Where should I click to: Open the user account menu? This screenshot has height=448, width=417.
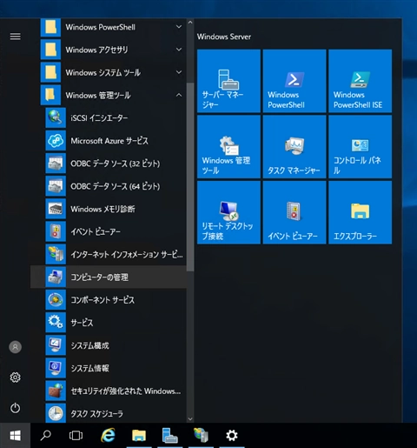pos(16,347)
